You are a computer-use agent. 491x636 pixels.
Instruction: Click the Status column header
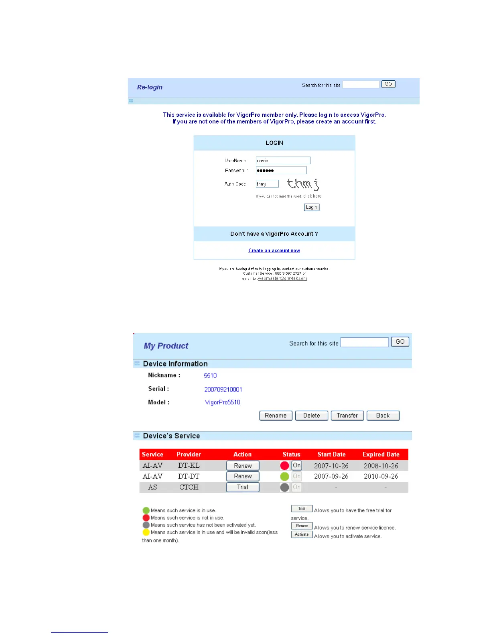click(x=291, y=455)
